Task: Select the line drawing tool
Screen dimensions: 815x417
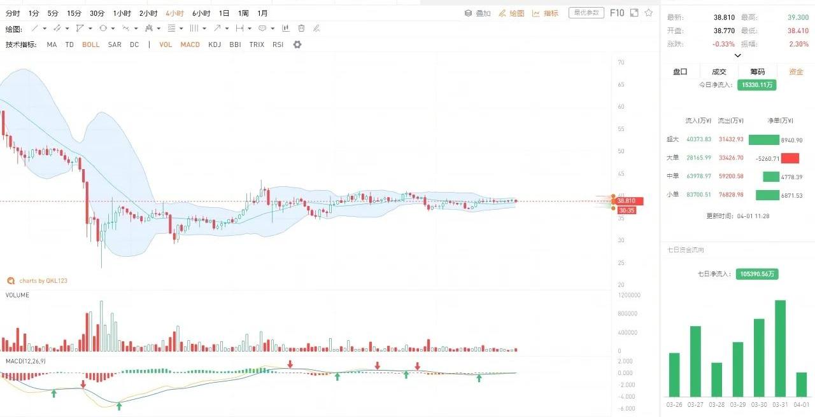Action: point(35,29)
